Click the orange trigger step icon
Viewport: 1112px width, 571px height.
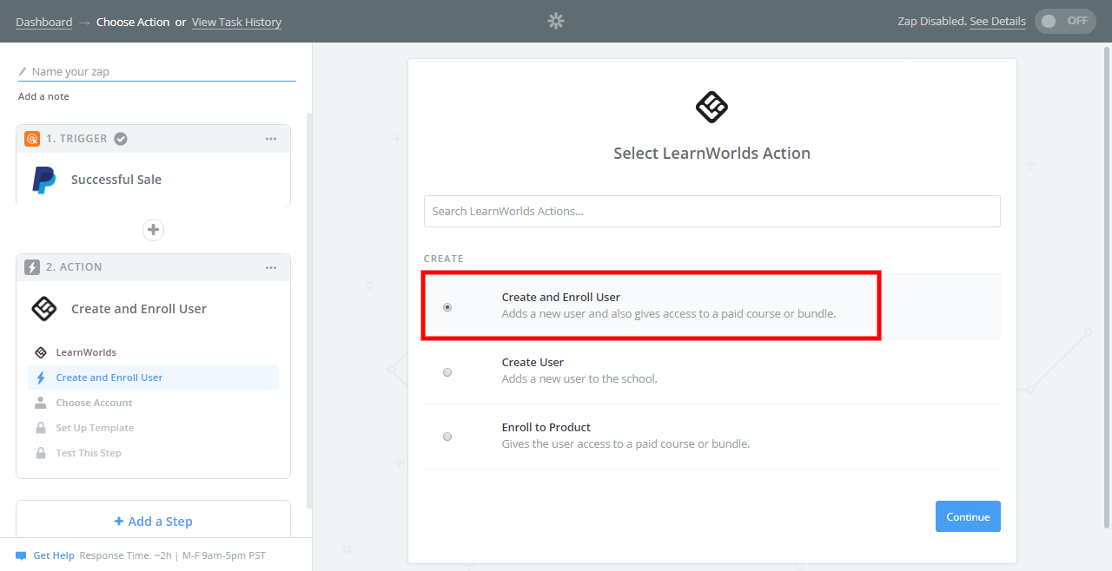pyautogui.click(x=32, y=139)
